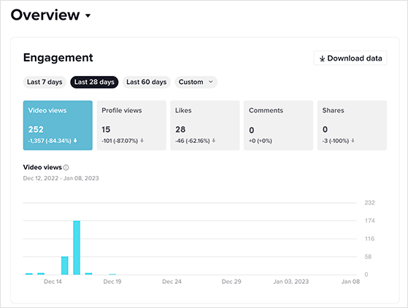Image resolution: width=408 pixels, height=308 pixels.
Task: Click the Download data button
Action: coord(350,58)
